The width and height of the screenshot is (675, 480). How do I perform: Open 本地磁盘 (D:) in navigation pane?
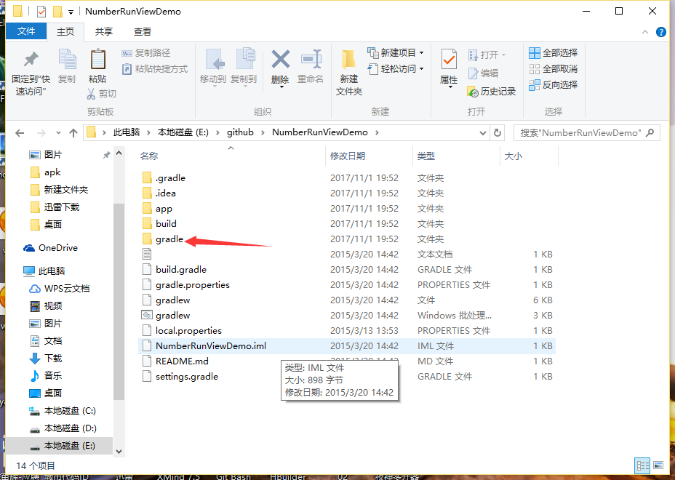pyautogui.click(x=70, y=428)
